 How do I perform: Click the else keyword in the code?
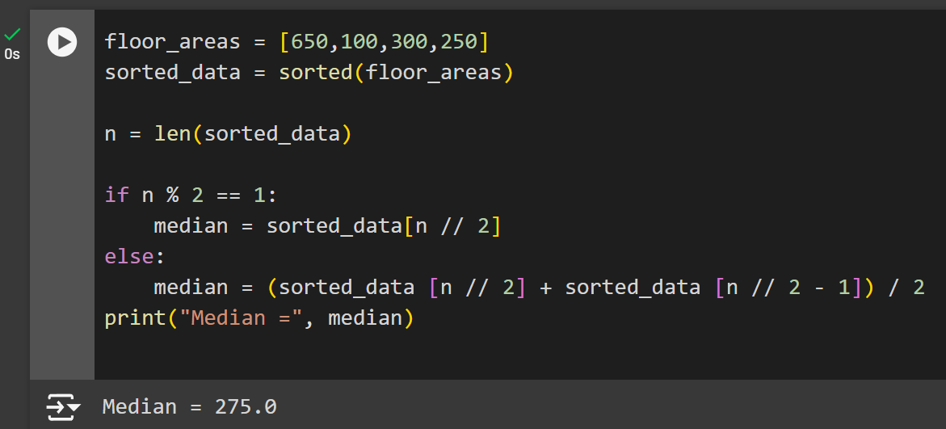coord(129,256)
